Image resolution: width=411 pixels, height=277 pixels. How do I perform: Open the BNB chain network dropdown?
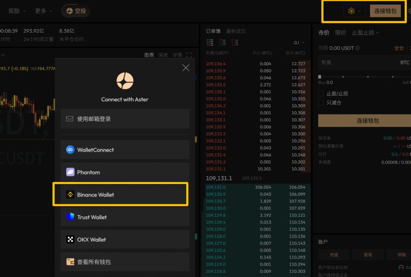click(354, 11)
